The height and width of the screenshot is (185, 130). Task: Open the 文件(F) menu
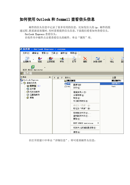pos(26,53)
